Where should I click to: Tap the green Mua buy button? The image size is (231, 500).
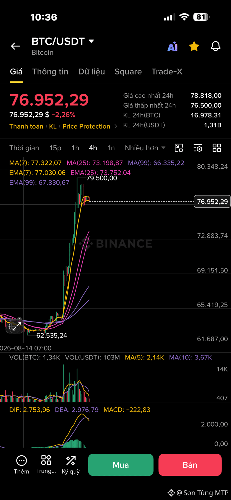coord(121,465)
